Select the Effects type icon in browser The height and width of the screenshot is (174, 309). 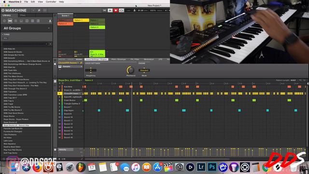click(27, 21)
